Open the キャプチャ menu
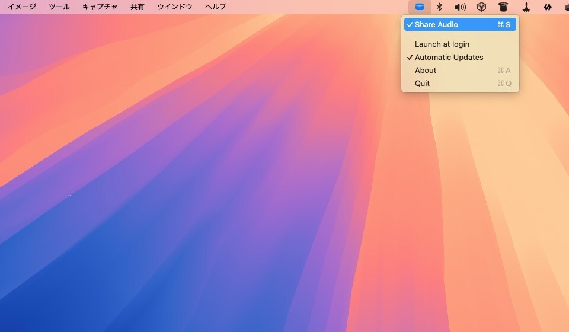 point(100,7)
